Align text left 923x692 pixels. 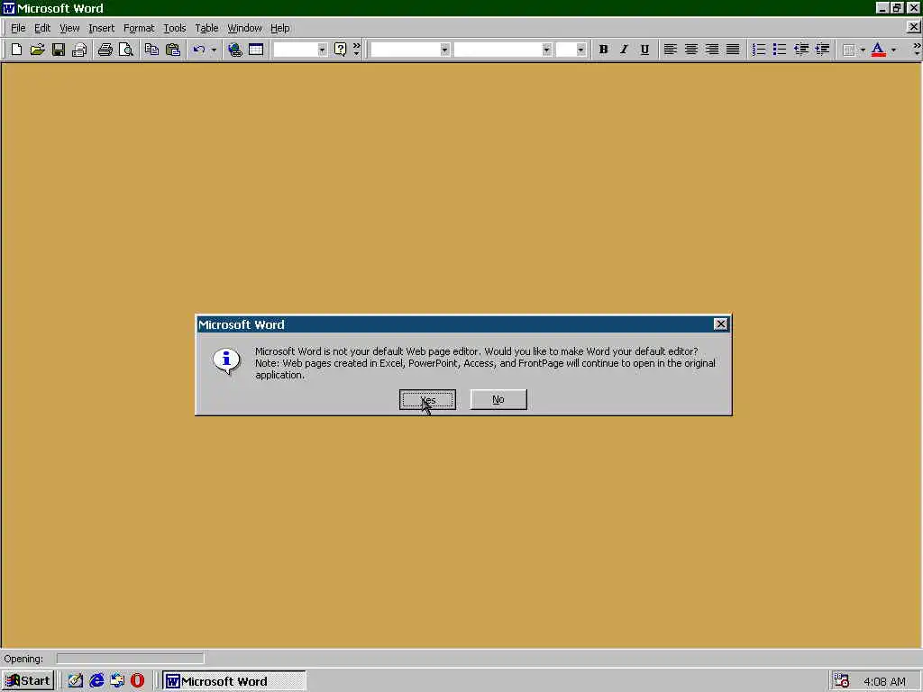670,50
